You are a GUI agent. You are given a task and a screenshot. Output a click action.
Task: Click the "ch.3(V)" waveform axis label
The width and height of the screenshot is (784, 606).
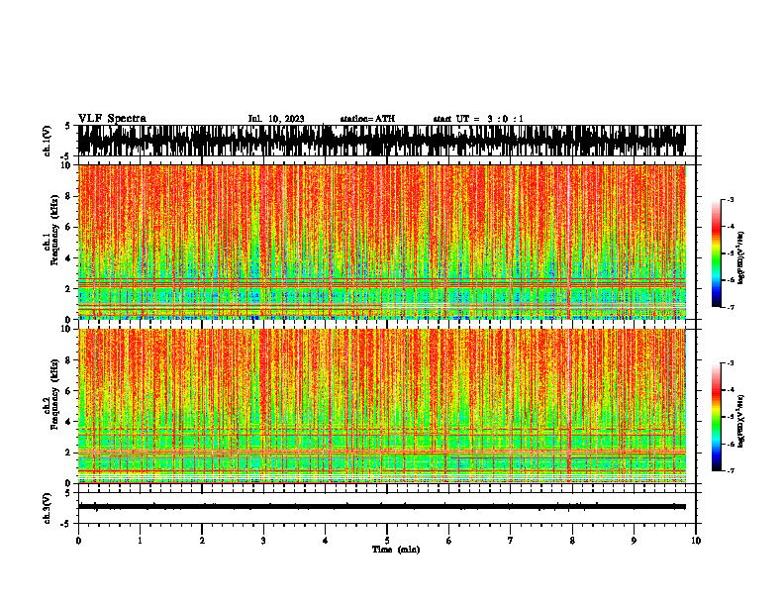coord(48,508)
